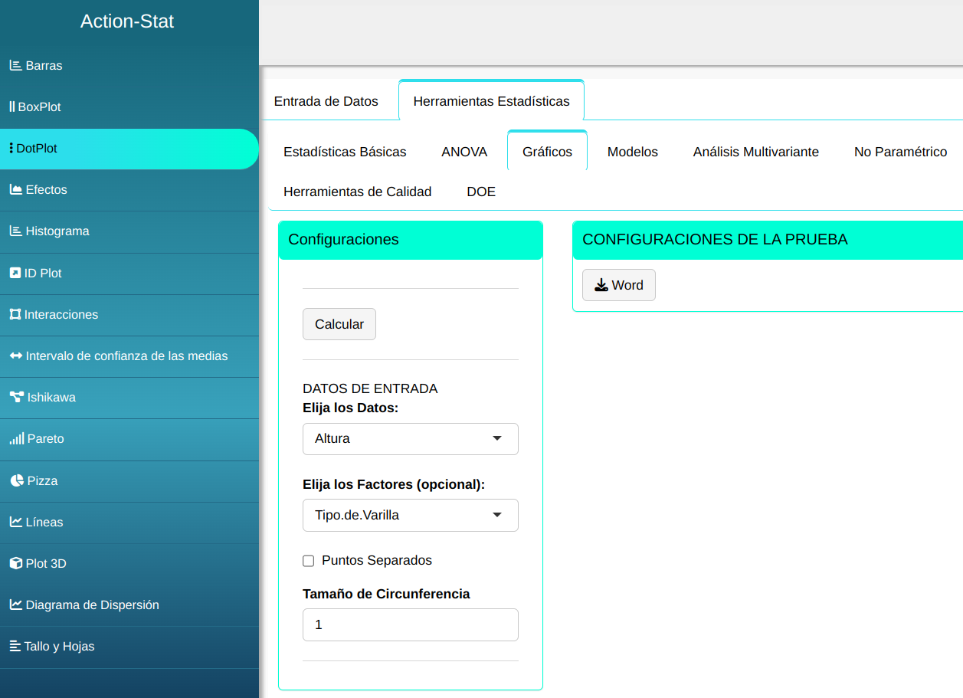
Task: Switch to the Entrada de Datos tab
Action: (x=326, y=101)
